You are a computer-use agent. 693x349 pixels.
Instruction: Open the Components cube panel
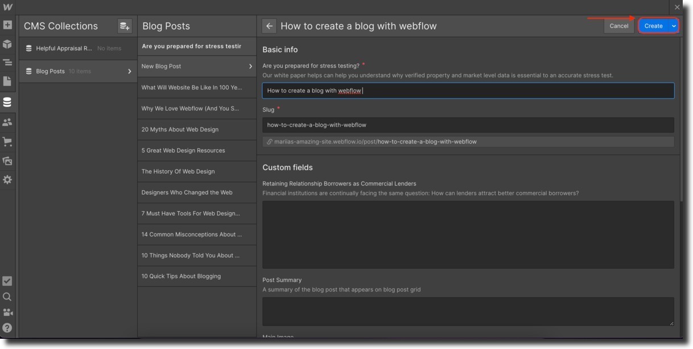(x=7, y=44)
